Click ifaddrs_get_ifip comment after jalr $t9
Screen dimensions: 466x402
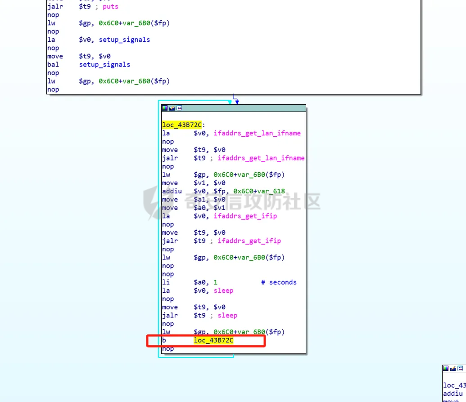tap(249, 241)
